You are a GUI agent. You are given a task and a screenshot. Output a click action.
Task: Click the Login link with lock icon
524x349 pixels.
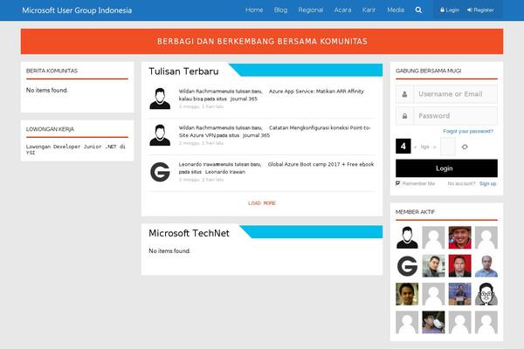(x=450, y=10)
